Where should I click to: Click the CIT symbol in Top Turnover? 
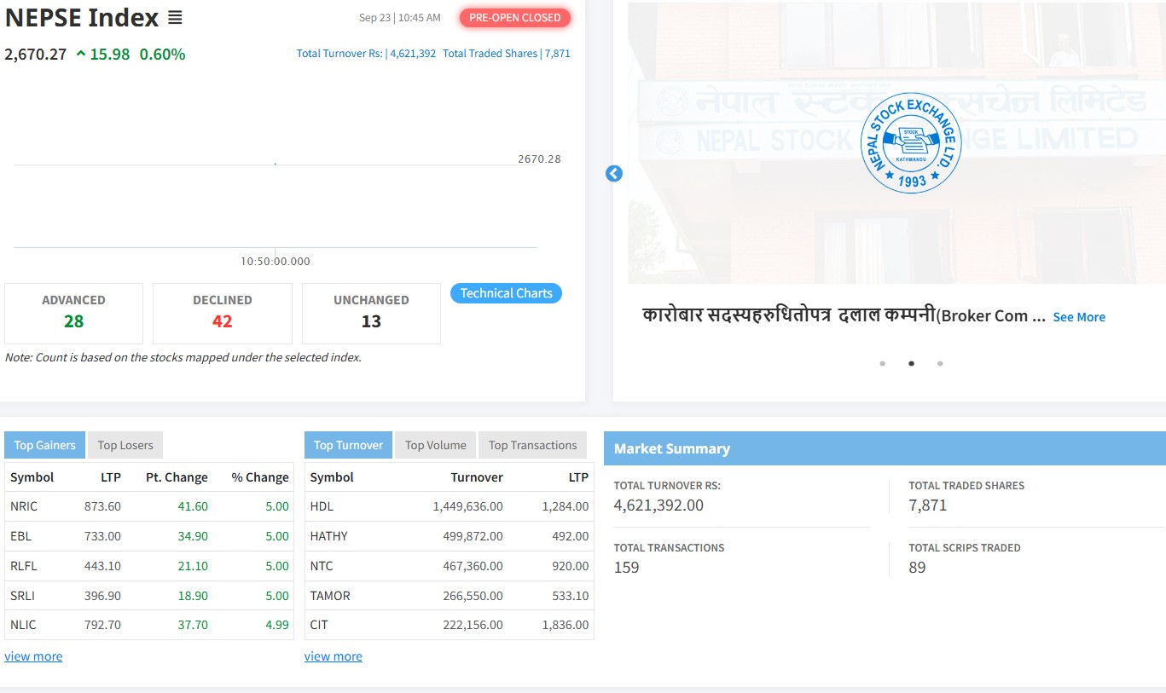point(319,625)
